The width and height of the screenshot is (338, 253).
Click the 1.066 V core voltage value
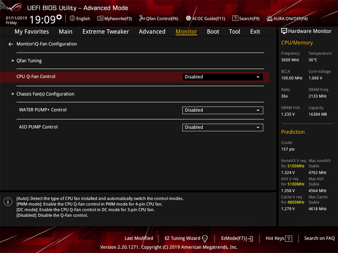click(x=315, y=78)
